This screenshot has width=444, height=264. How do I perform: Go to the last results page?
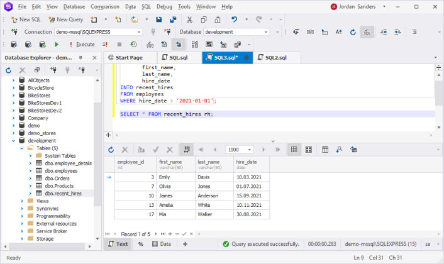point(278,150)
